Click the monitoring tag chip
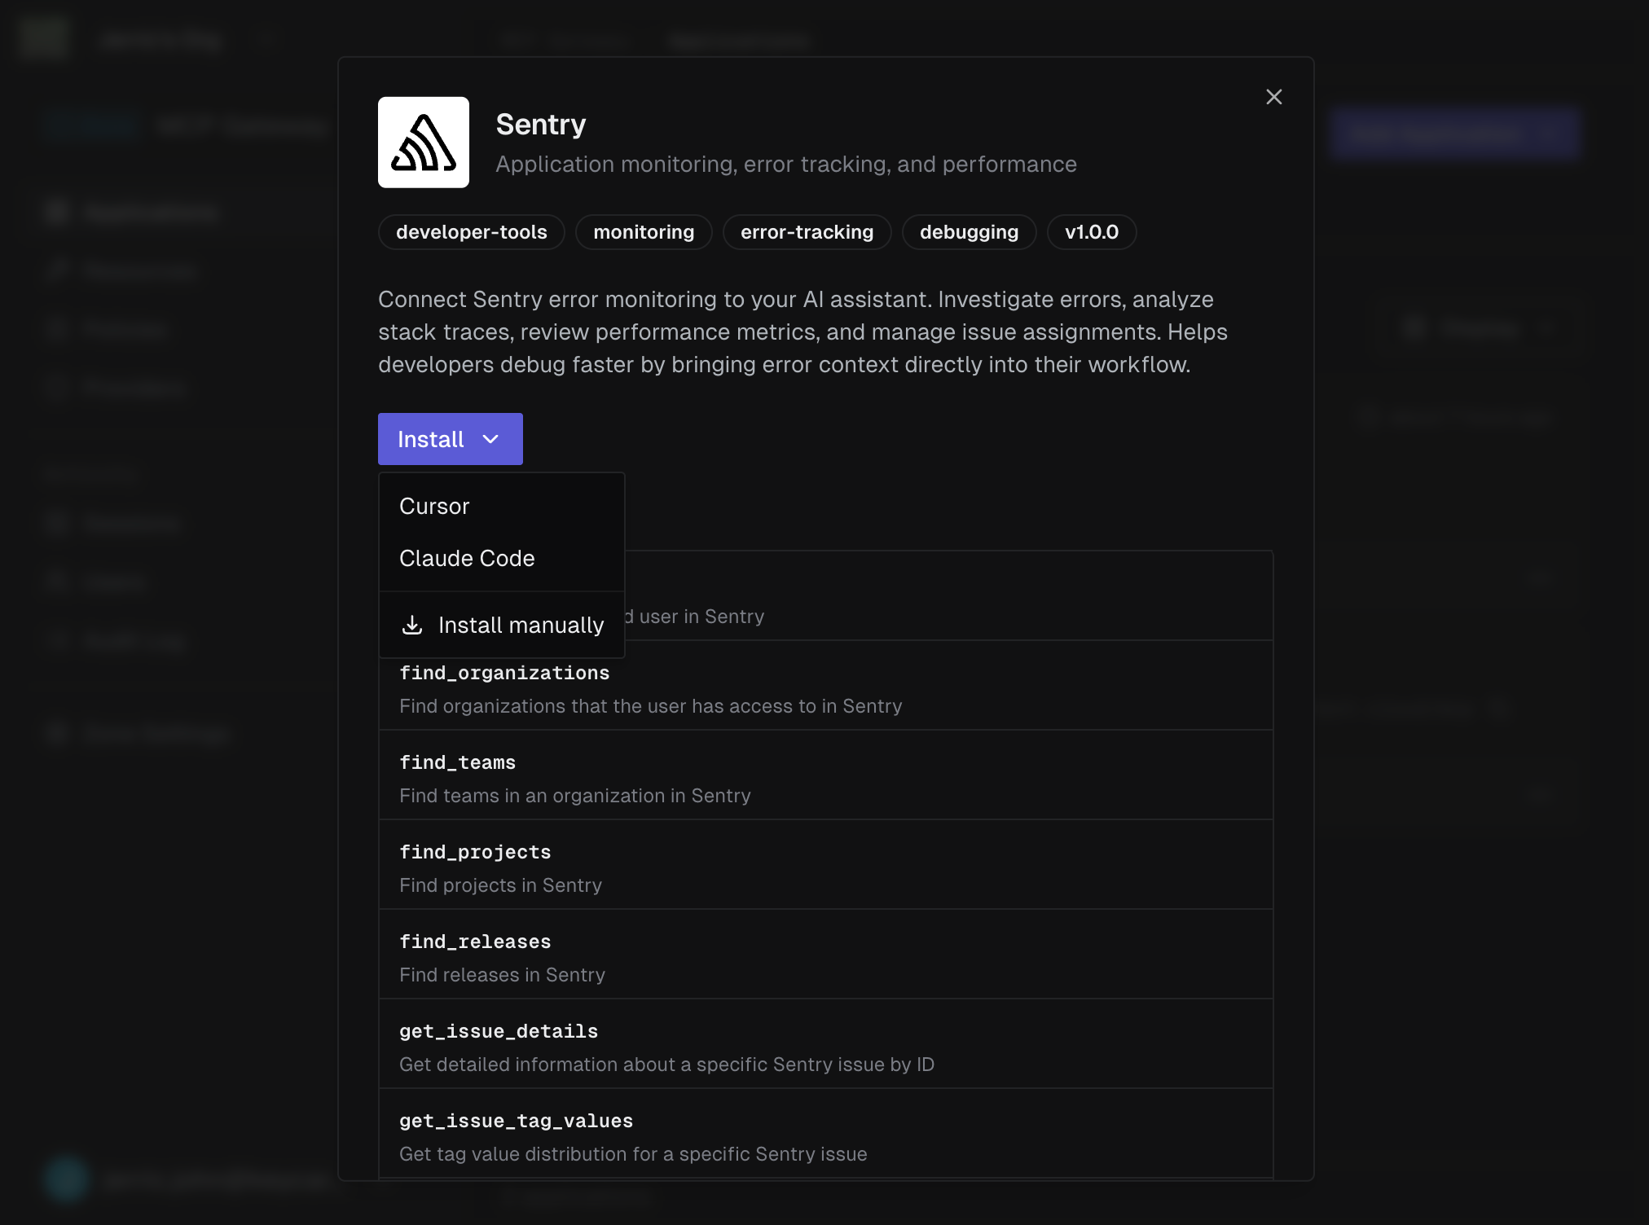Image resolution: width=1649 pixels, height=1225 pixels. 643,232
